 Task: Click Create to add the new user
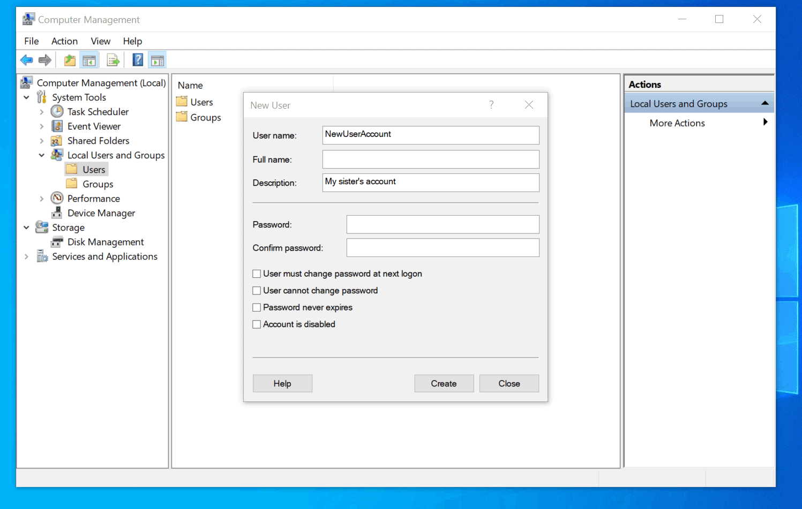point(444,383)
